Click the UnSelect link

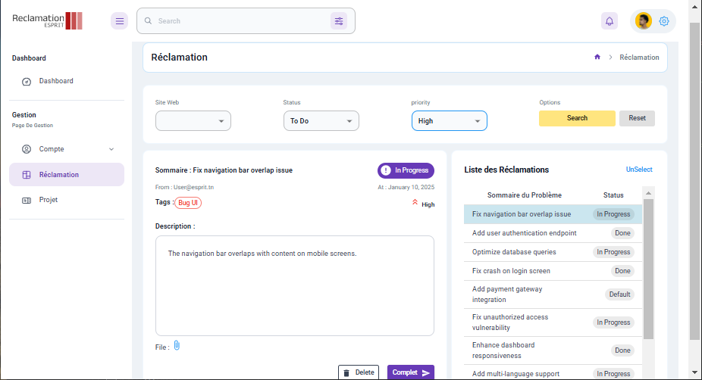[x=639, y=170]
